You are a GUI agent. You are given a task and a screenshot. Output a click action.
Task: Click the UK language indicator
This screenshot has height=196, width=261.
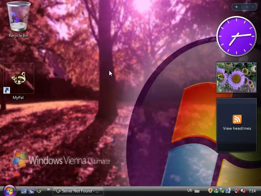pyautogui.click(x=190, y=190)
